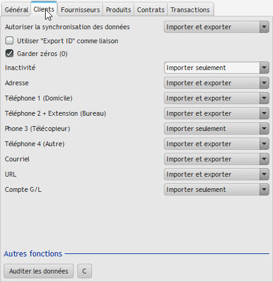Click the C button
The width and height of the screenshot is (273, 282).
click(x=85, y=271)
